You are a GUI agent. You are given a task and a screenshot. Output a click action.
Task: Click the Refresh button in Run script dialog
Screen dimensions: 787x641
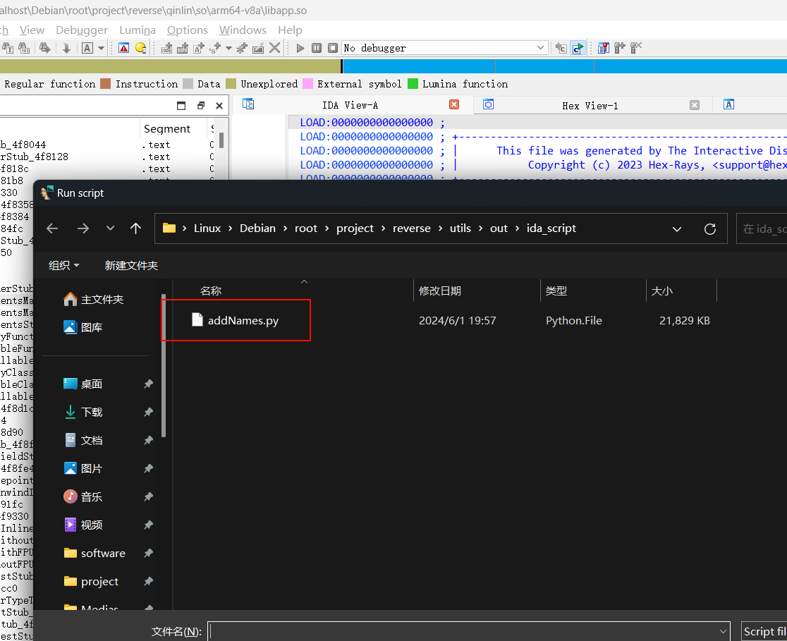pyautogui.click(x=710, y=228)
